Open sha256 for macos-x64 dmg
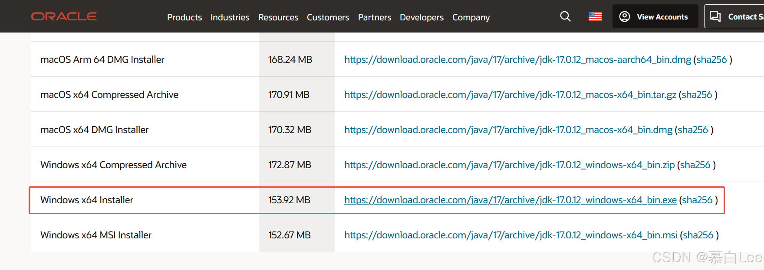Image resolution: width=764 pixels, height=270 pixels. pyautogui.click(x=693, y=130)
